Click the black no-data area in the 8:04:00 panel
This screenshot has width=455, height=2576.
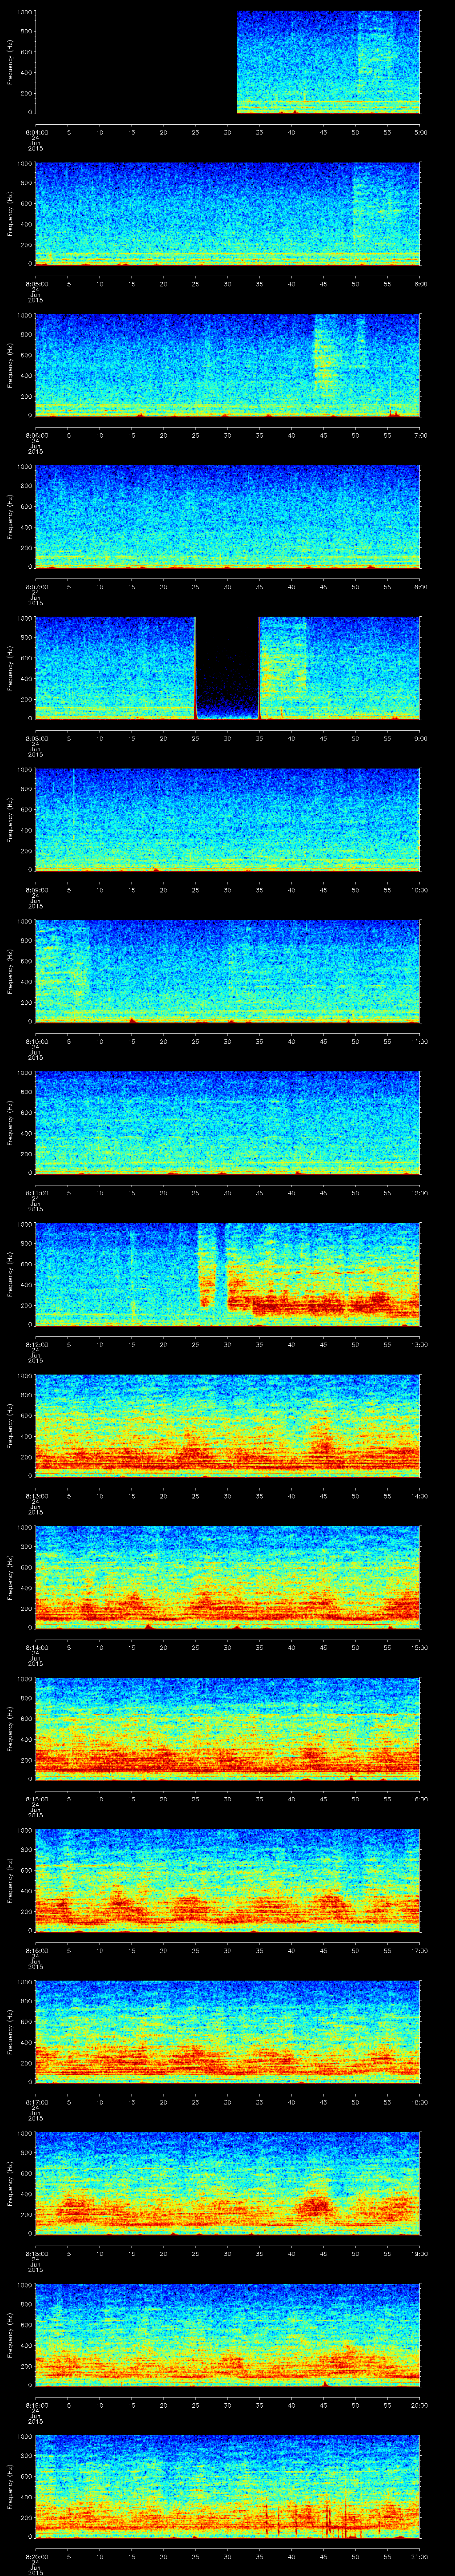tap(136, 63)
